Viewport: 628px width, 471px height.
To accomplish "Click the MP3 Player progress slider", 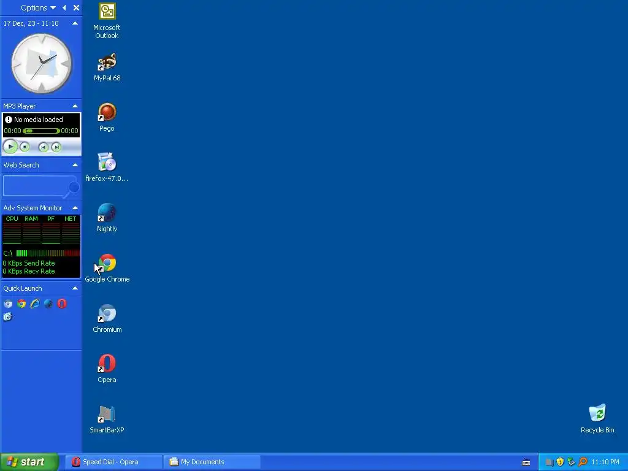I will [x=41, y=131].
